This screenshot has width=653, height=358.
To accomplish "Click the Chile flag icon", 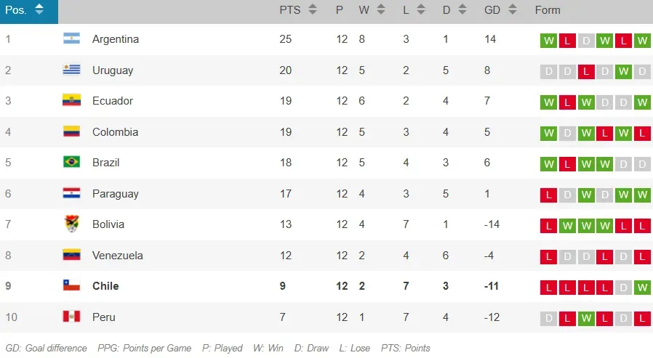I will coord(71,286).
